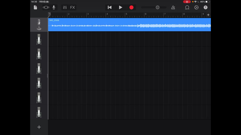
Task: Click bar 5 on the ruler
Action: (x=126, y=14)
